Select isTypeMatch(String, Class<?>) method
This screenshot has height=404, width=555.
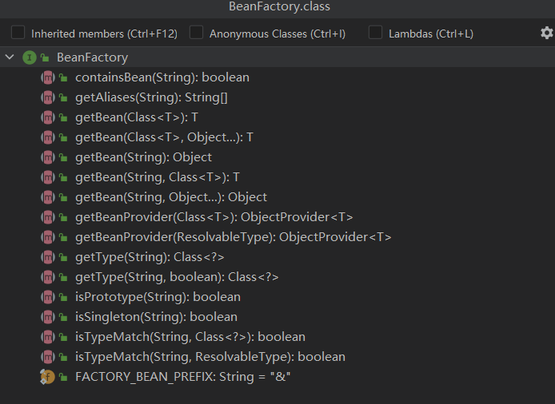pyautogui.click(x=190, y=337)
